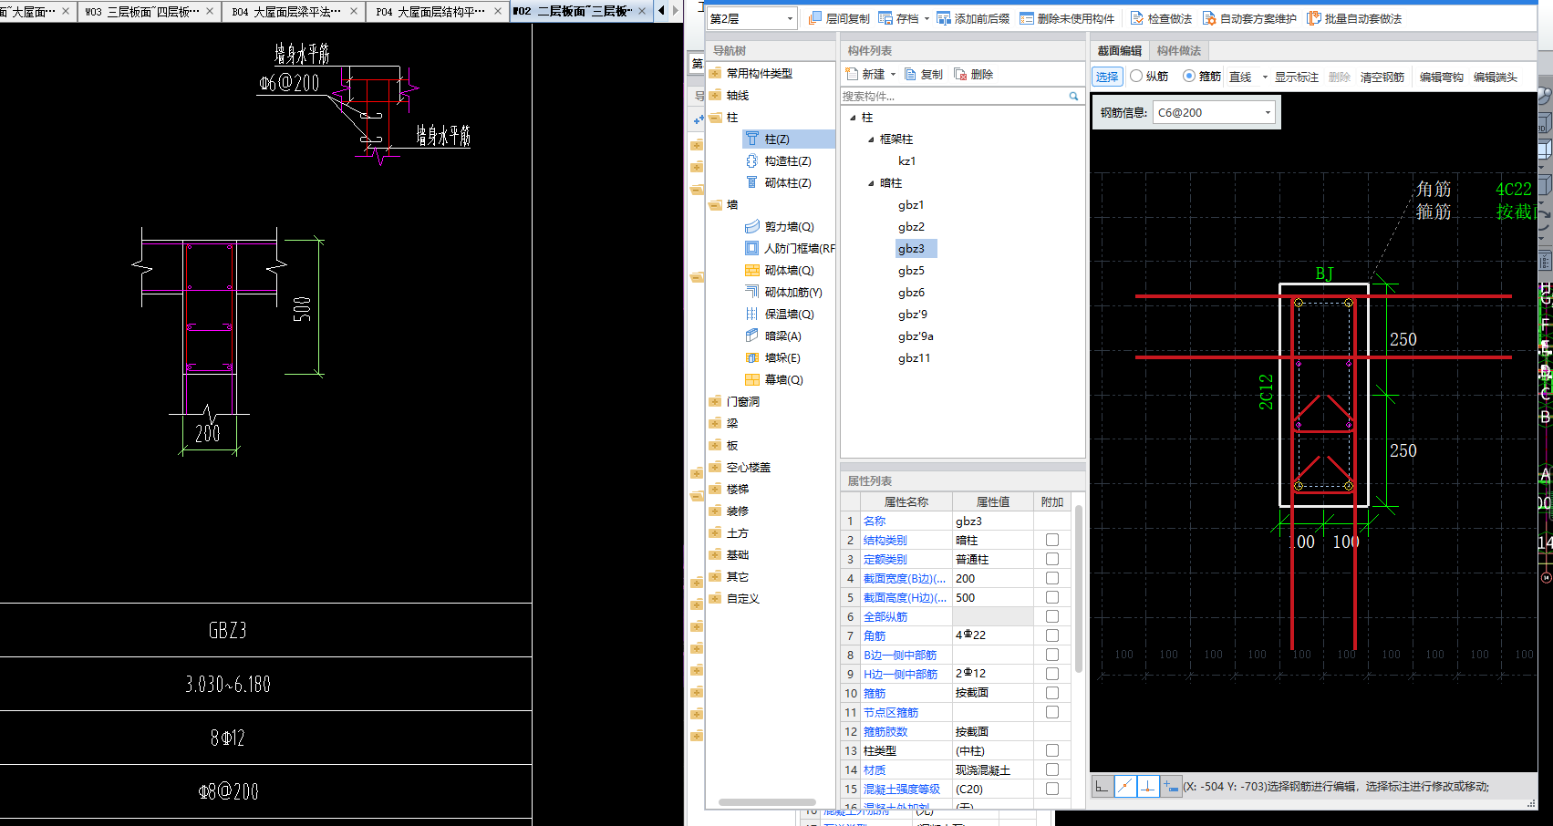Check the 附加 box for 结构类别 row
This screenshot has height=826, width=1553.
[x=1051, y=540]
